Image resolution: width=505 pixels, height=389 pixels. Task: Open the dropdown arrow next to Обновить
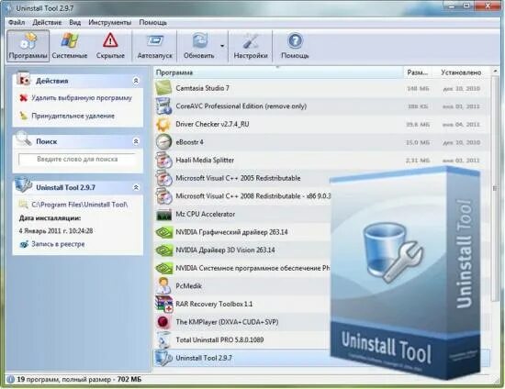[x=222, y=46]
